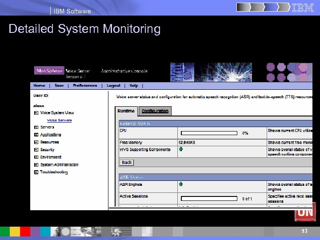320x240 pixels.
Task: Expand the Security tree node
Action: click(x=36, y=150)
